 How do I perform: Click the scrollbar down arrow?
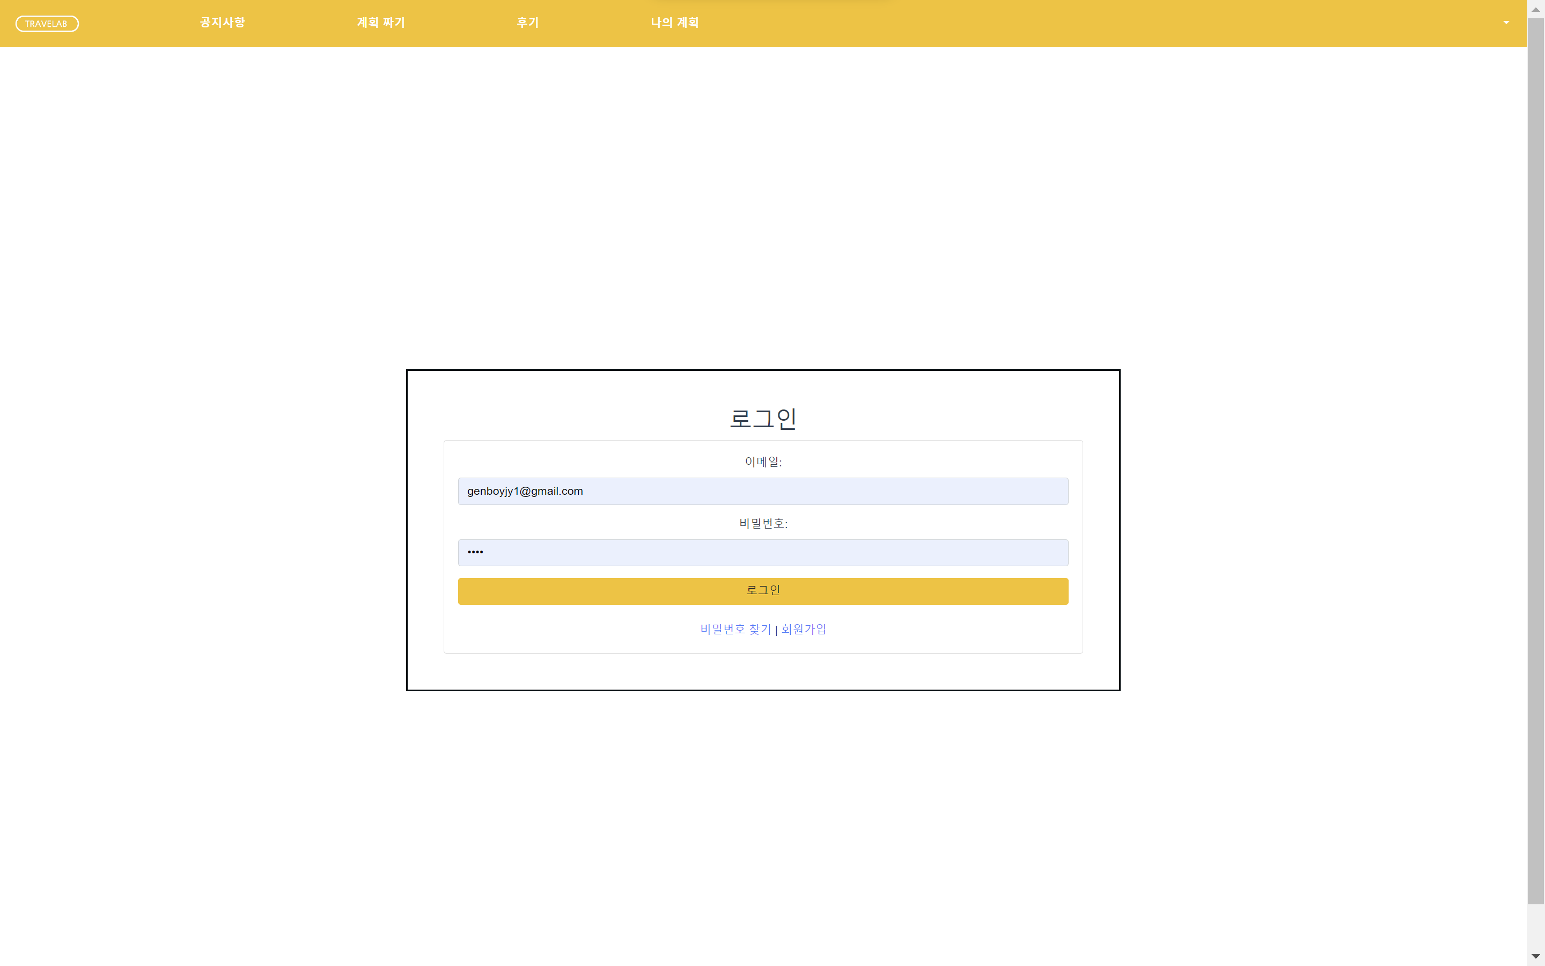point(1535,956)
